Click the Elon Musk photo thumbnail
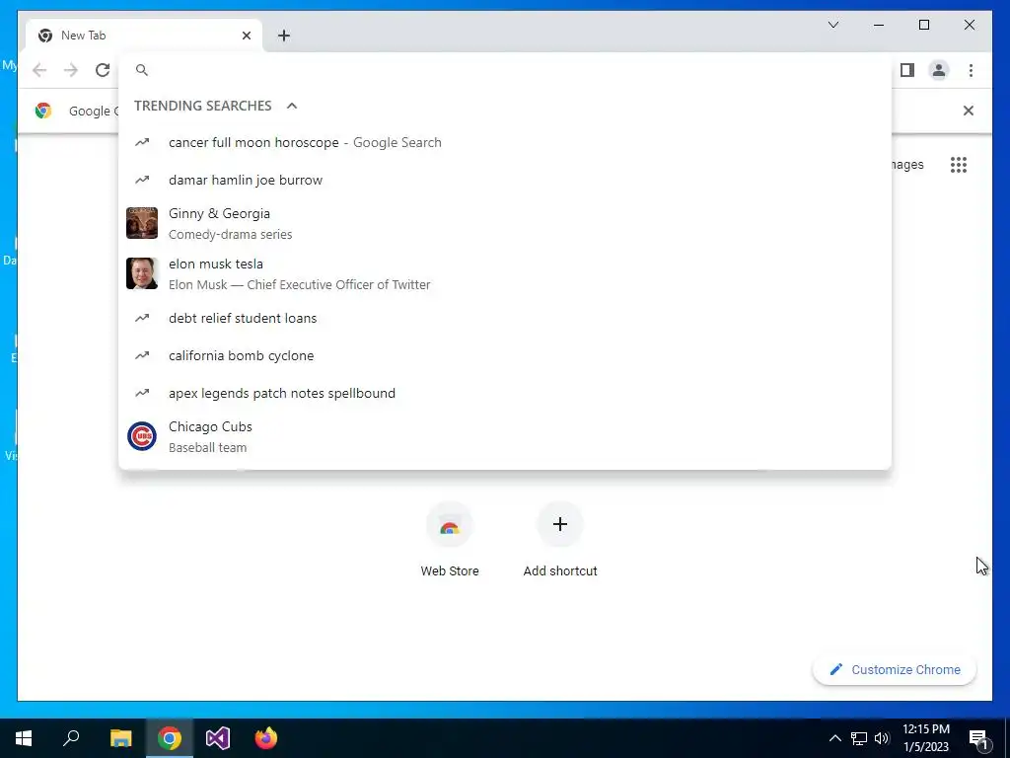The height and width of the screenshot is (758, 1010). [142, 273]
